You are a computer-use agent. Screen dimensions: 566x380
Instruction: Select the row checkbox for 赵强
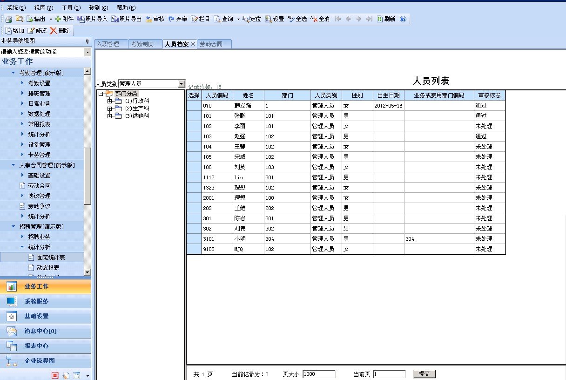[x=194, y=136]
